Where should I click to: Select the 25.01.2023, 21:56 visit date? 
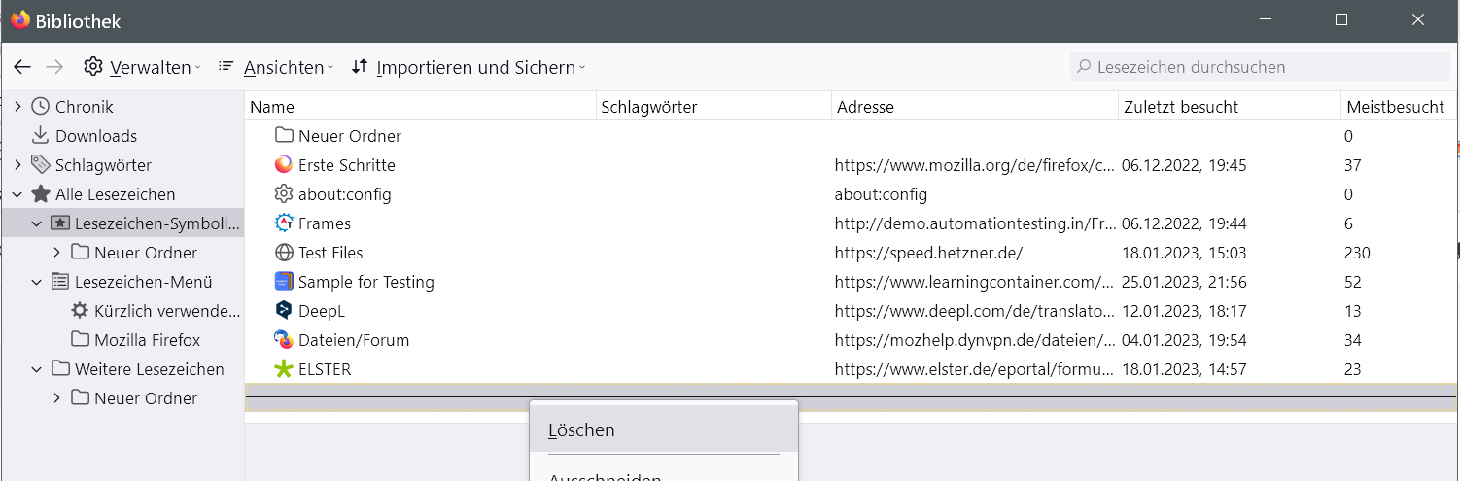coord(1184,282)
